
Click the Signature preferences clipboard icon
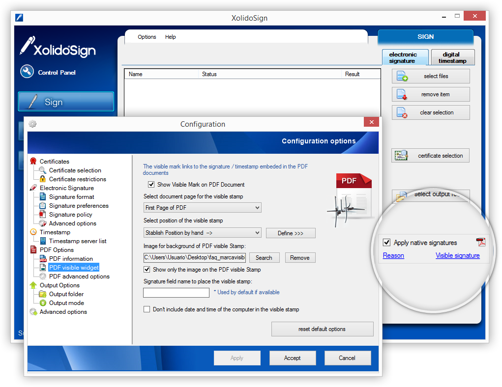(x=43, y=206)
